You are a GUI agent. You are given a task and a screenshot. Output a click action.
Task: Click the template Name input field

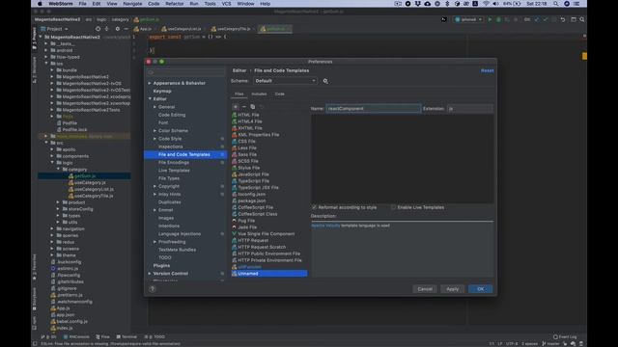374,109
